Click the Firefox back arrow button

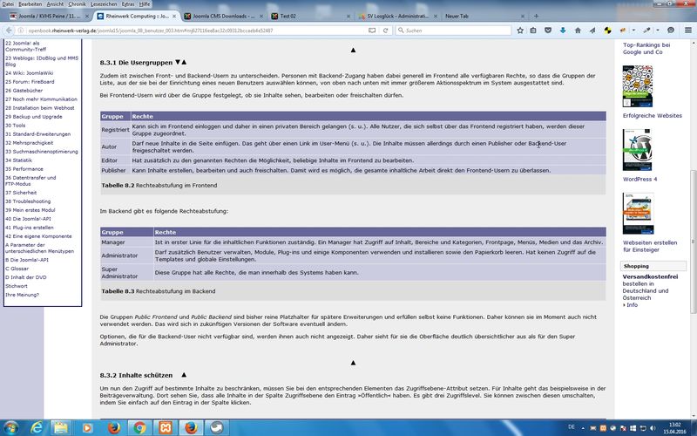click(9, 31)
